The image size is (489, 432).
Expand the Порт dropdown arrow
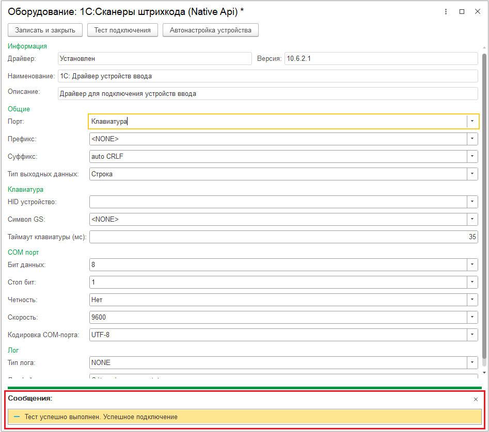tap(472, 121)
